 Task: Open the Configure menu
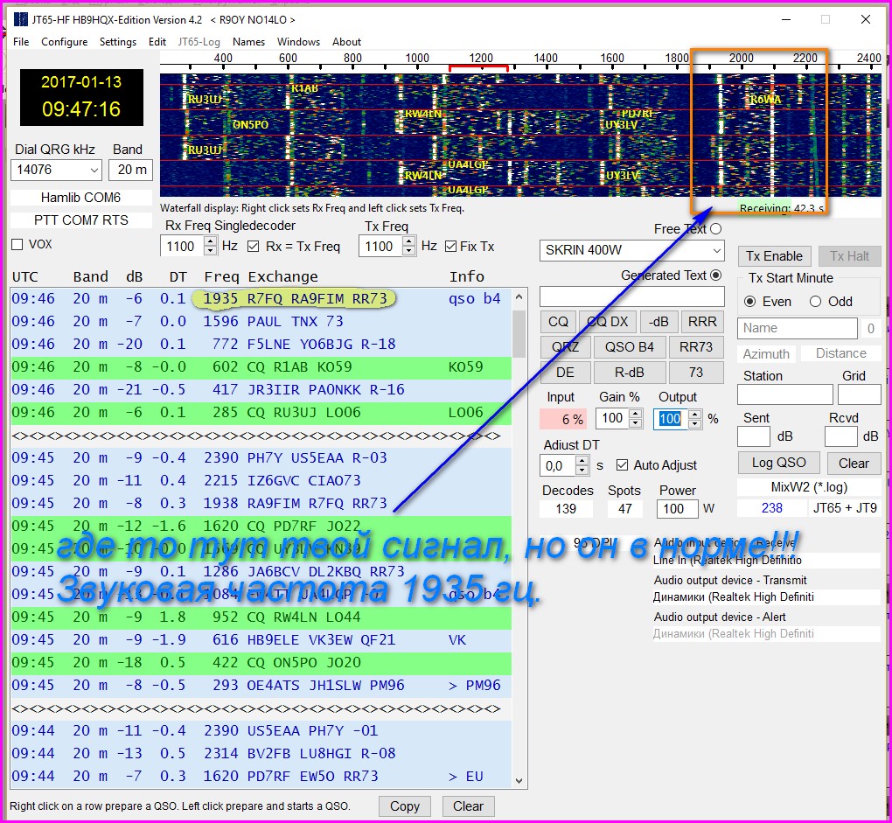pos(64,42)
